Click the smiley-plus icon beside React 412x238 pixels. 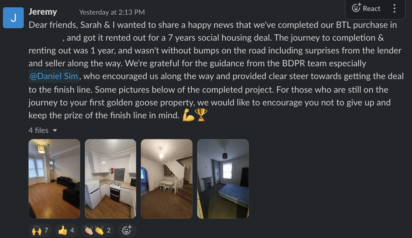[356, 8]
